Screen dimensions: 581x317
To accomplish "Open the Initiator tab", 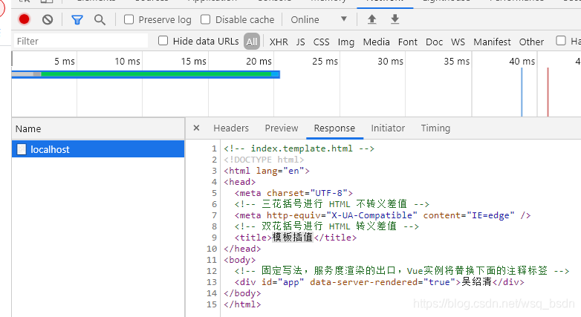I will coord(388,128).
